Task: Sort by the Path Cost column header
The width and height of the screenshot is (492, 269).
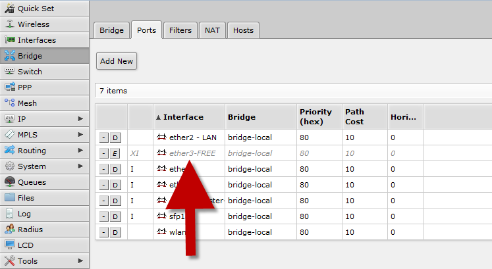Action: (x=365, y=117)
